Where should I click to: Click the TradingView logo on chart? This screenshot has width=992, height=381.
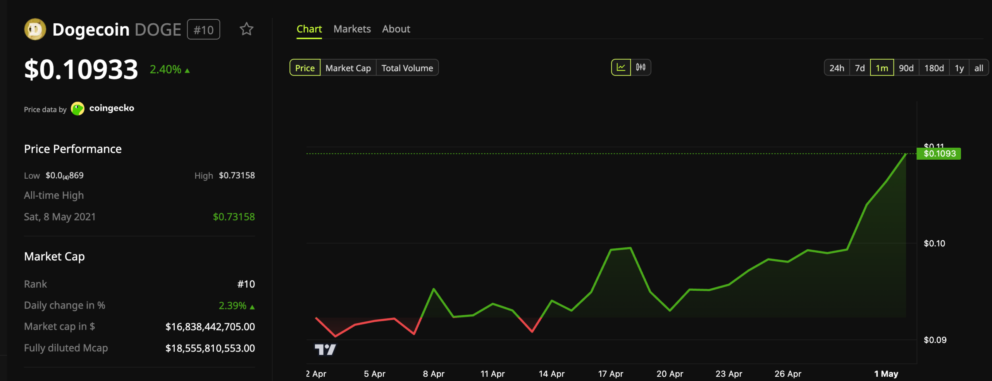(x=325, y=350)
